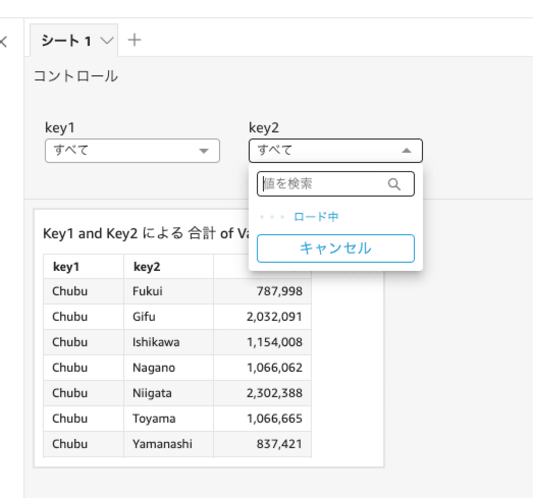The height and width of the screenshot is (498, 533).
Task: Click Chubu in the Niigata row
Action: pyautogui.click(x=70, y=393)
